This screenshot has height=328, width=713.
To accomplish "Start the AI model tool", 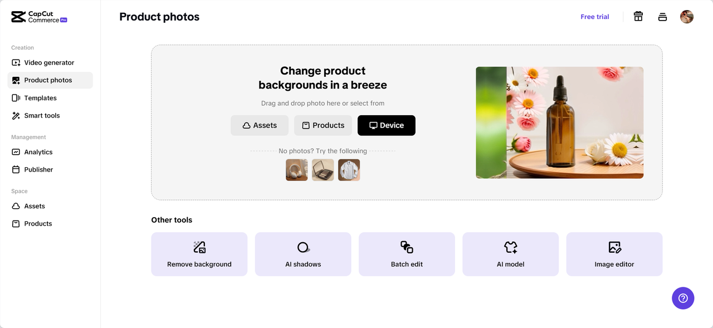I will 510,254.
